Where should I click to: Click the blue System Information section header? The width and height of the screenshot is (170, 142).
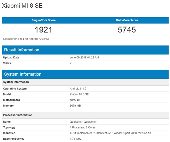[x=22, y=74]
